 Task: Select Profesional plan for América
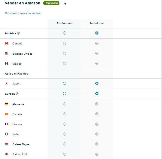(x=64, y=33)
